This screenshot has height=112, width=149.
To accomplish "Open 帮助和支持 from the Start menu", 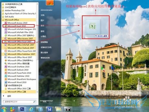I will pos(45,58).
